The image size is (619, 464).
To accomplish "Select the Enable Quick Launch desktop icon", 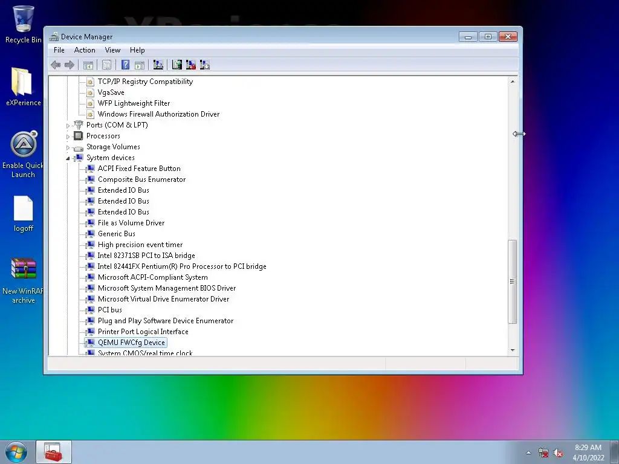I will point(23,155).
